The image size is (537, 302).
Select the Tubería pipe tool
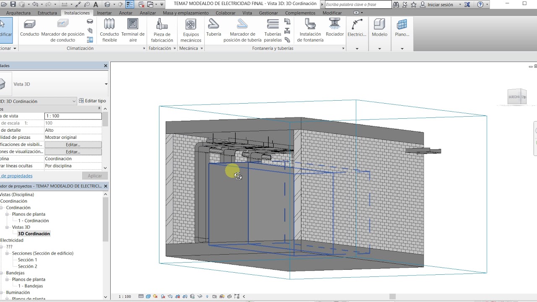(214, 29)
